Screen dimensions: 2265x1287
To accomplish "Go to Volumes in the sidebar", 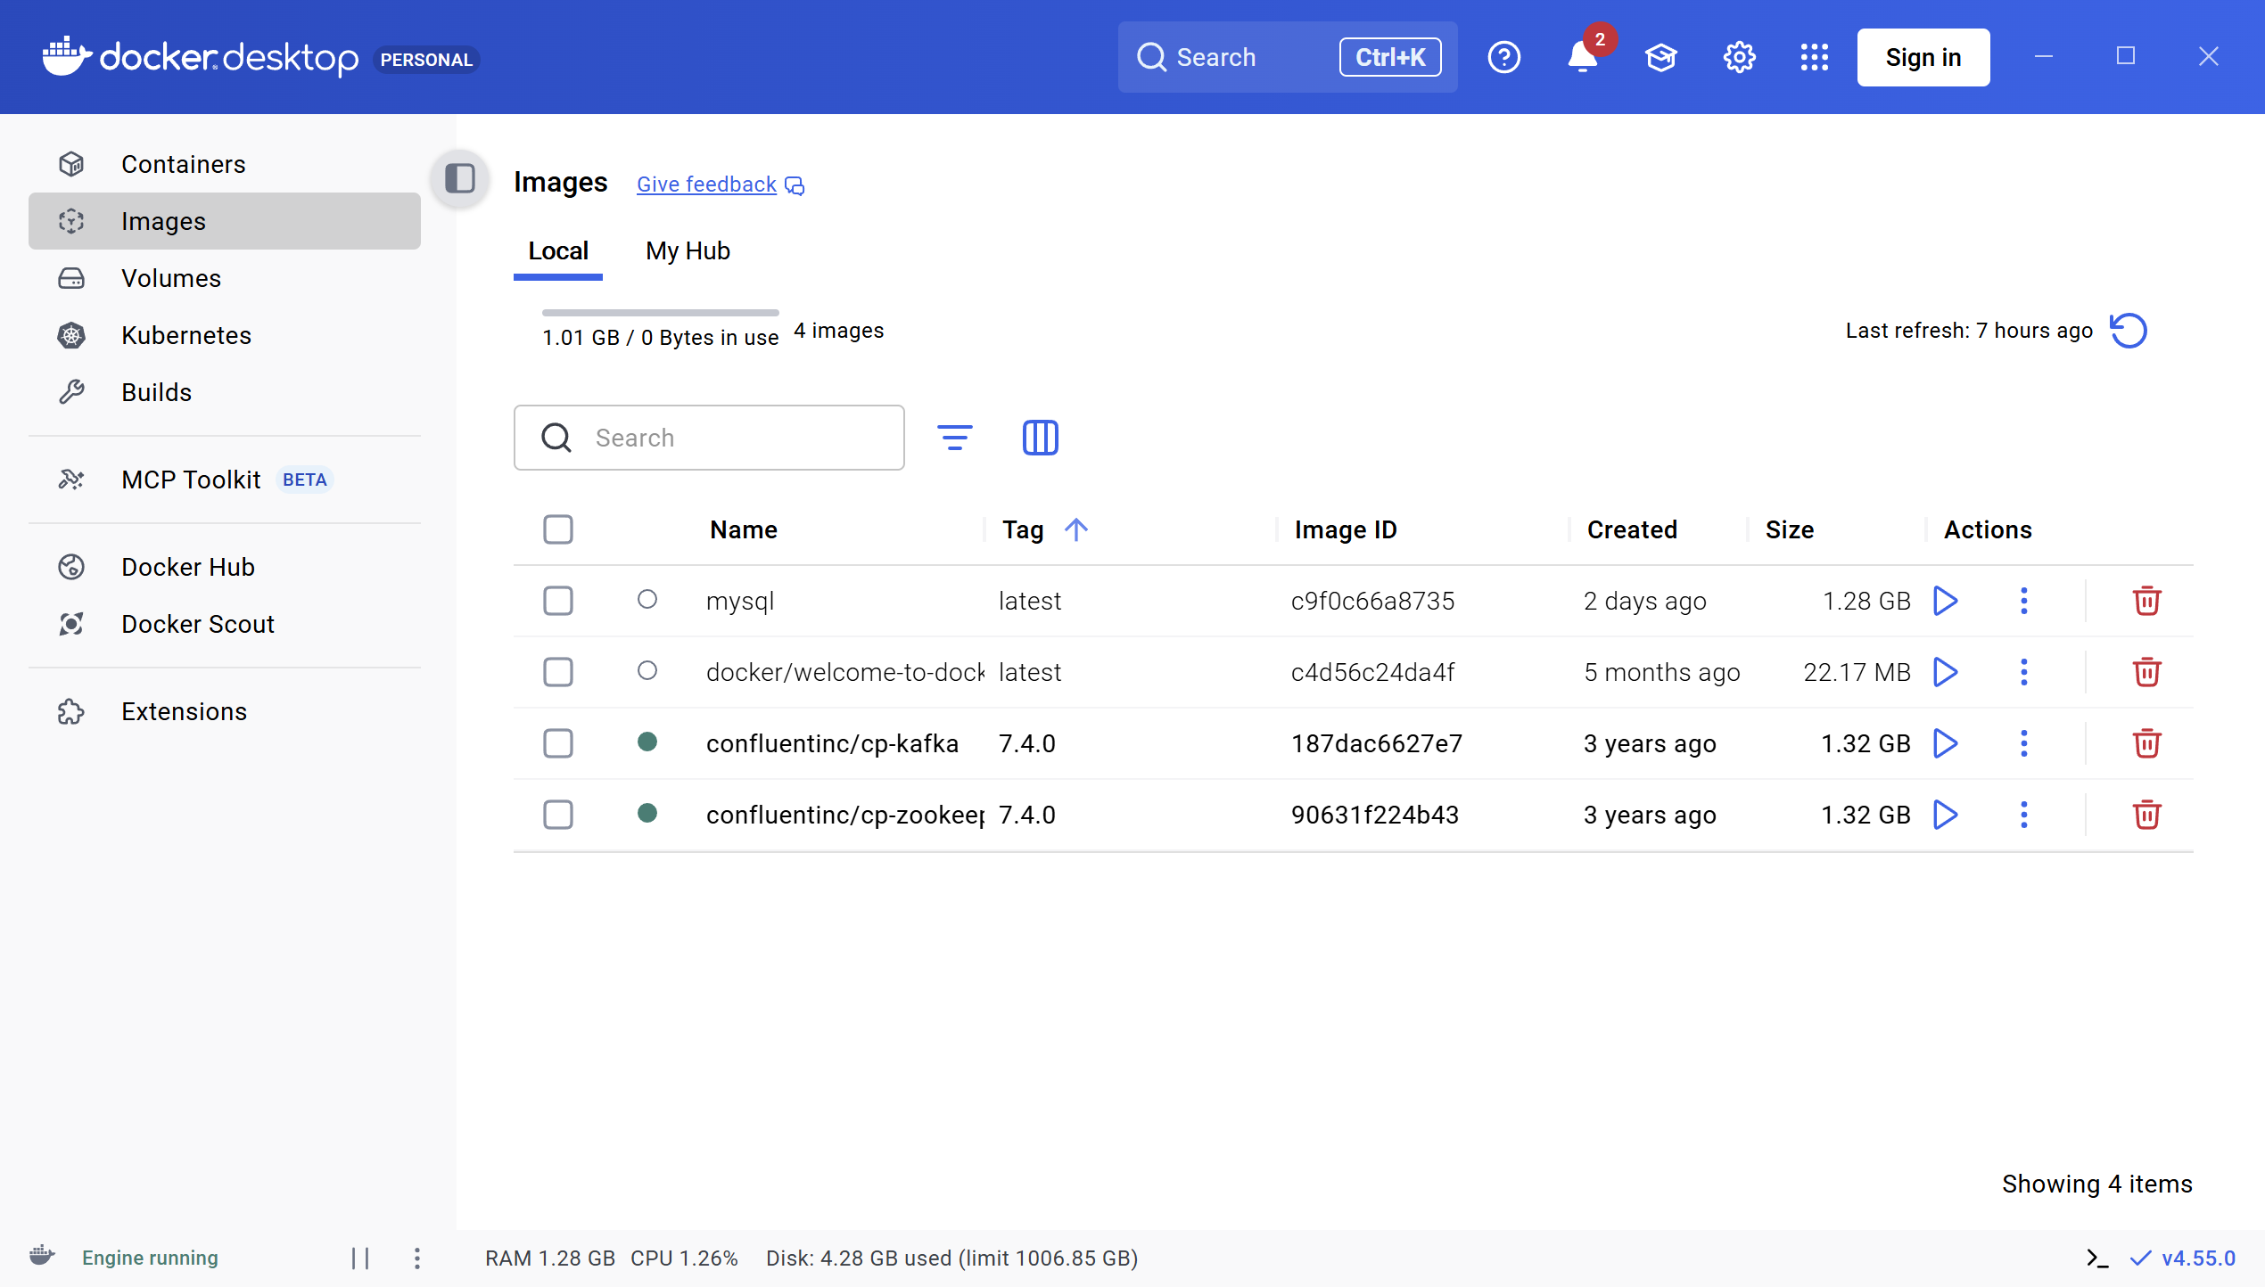I will click(x=170, y=278).
